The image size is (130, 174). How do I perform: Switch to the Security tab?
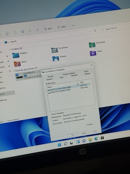tap(50, 76)
